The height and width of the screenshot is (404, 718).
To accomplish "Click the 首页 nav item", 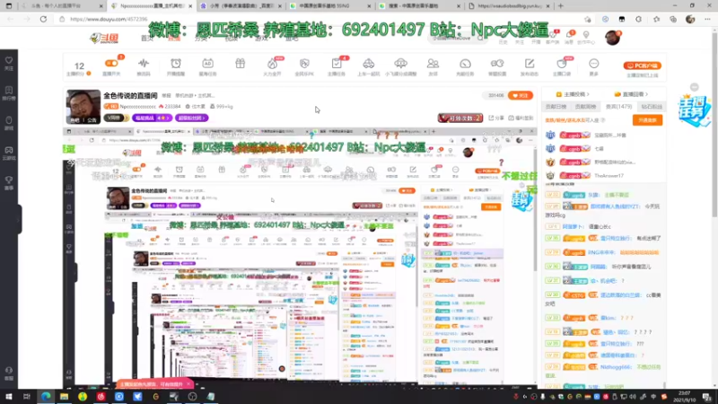I will (147, 38).
